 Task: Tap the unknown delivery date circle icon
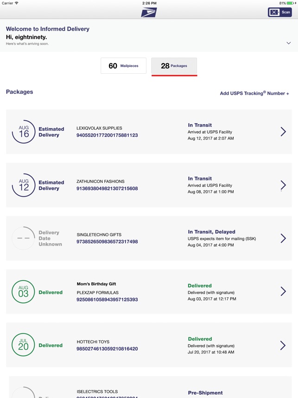[24, 238]
